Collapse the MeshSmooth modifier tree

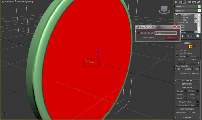pos(179,15)
